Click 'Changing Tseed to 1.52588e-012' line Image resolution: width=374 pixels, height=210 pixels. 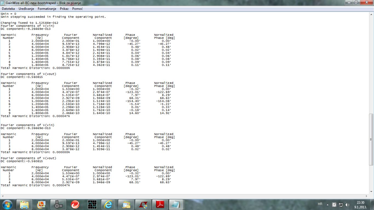tap(29, 23)
